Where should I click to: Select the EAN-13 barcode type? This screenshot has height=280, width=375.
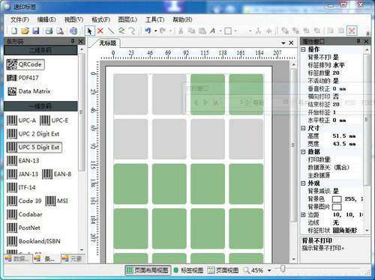22,160
